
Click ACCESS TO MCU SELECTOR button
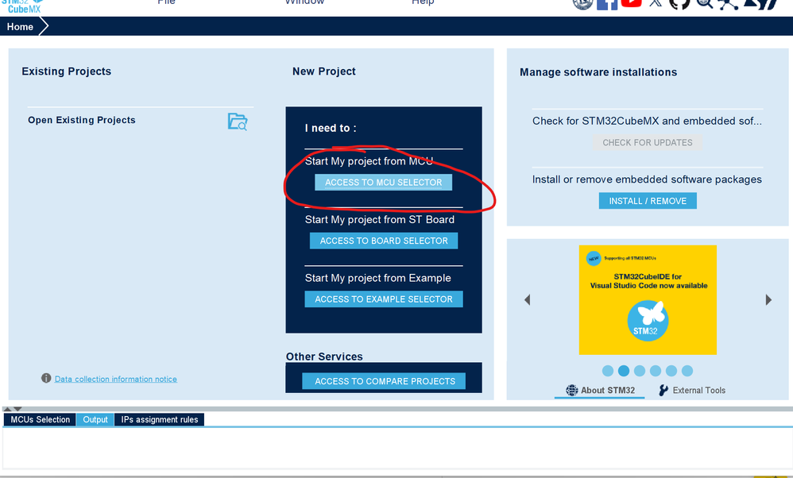coord(383,183)
